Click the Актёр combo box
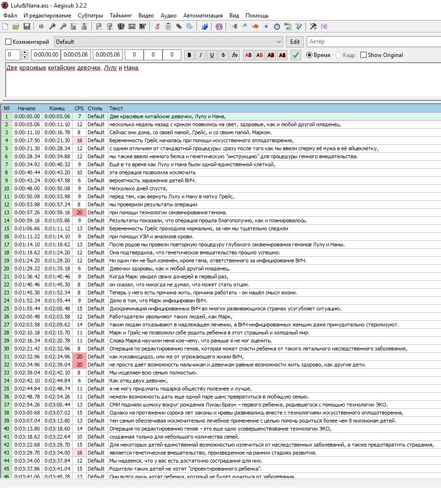 374,42
